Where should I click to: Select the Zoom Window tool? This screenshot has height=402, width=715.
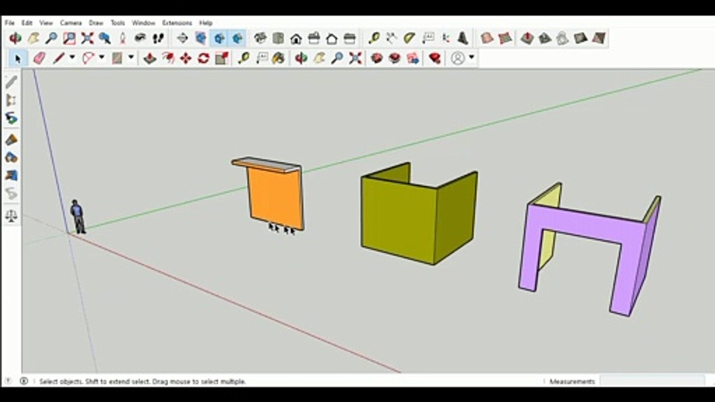pos(69,38)
